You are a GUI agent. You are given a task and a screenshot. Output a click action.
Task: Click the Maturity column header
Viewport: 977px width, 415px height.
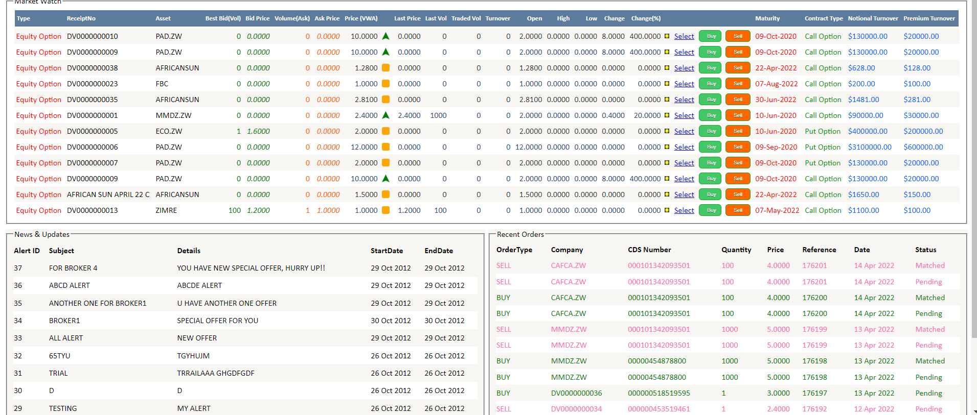pos(767,18)
